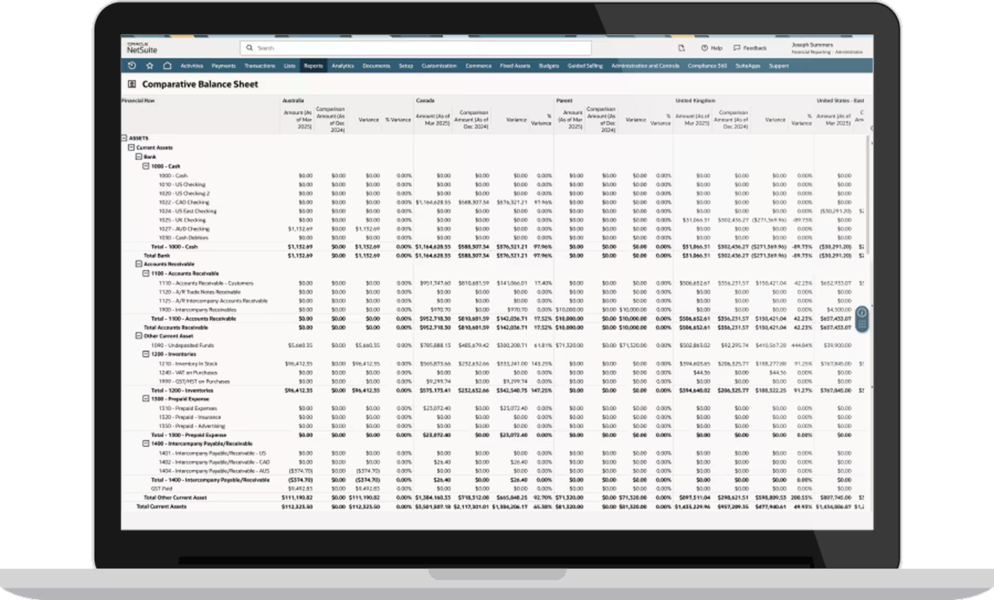Click the Feedback speech bubble icon

tap(737, 48)
